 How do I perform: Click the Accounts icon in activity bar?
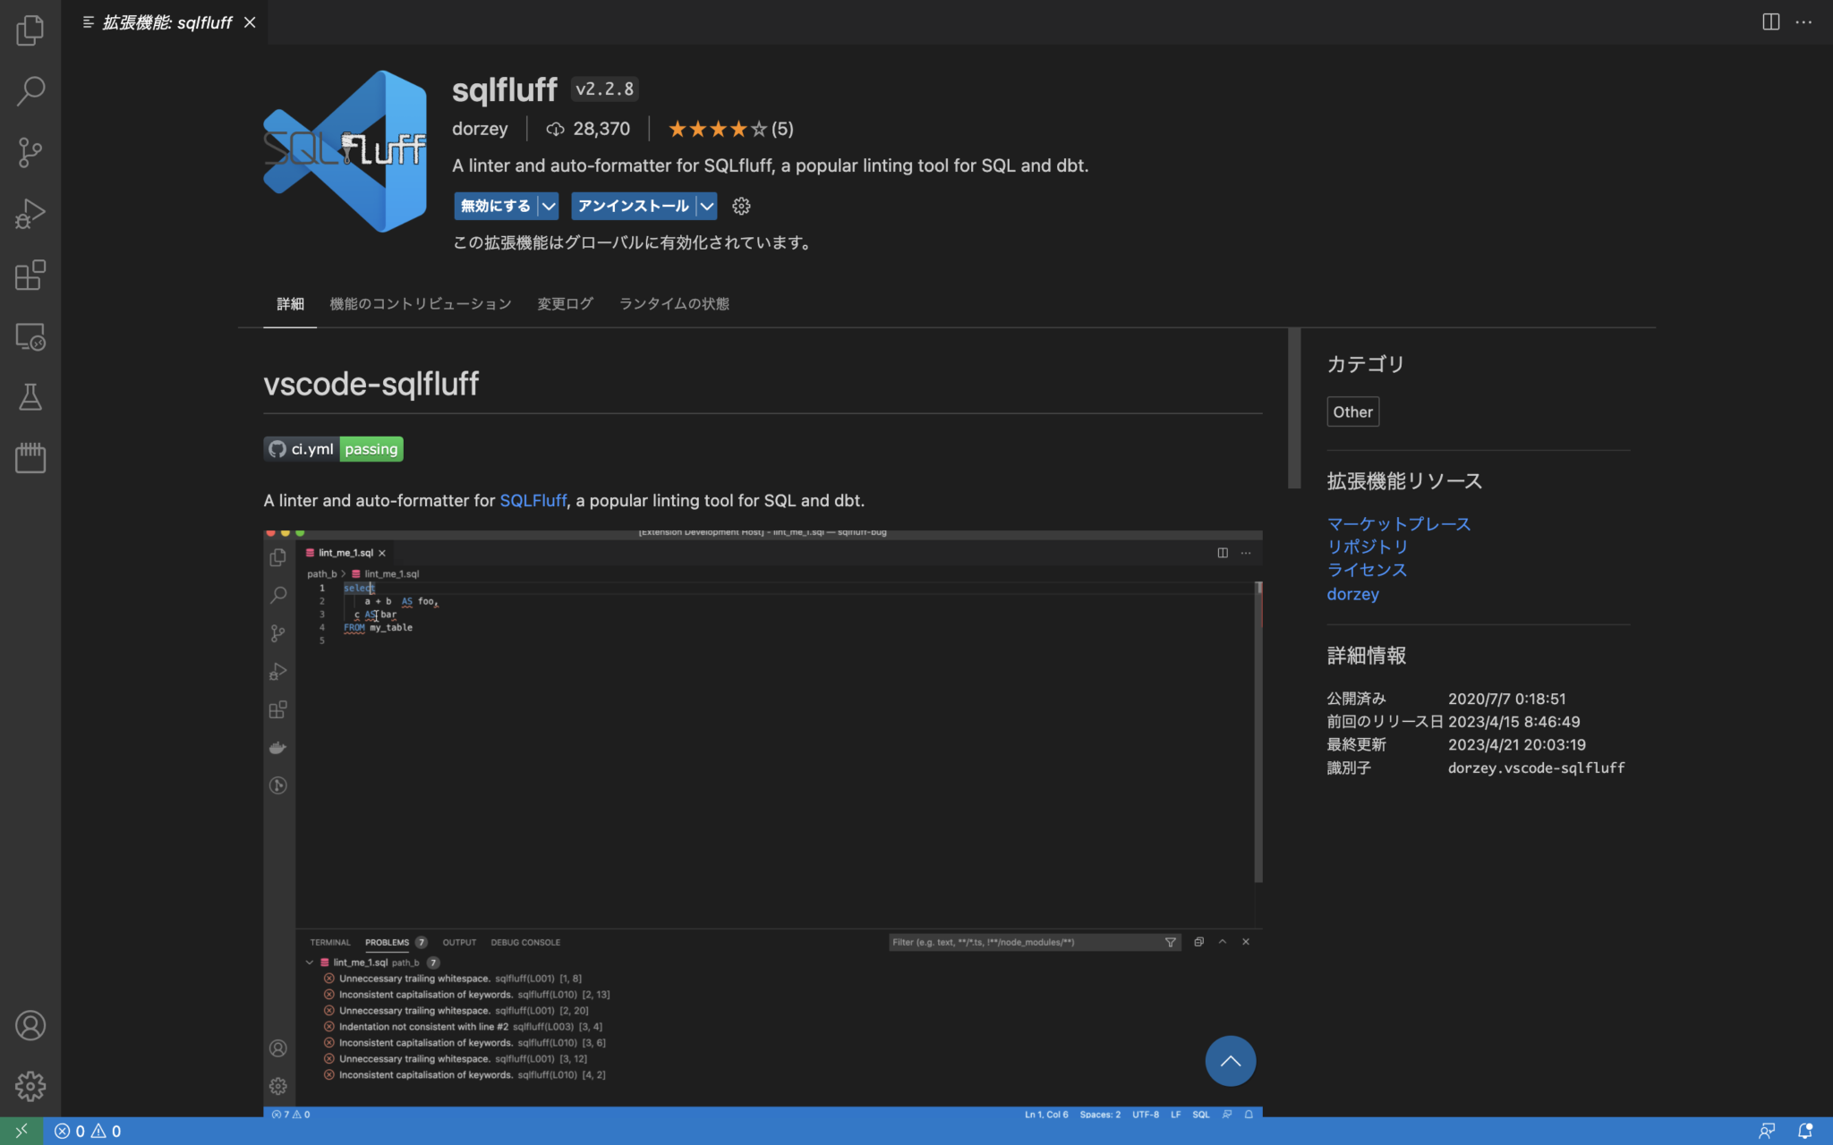(30, 1026)
